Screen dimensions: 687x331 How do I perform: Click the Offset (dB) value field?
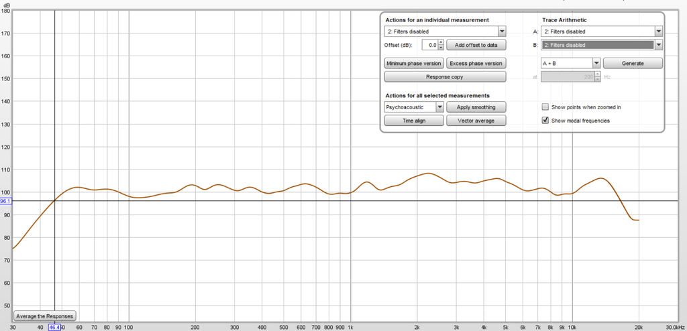point(429,45)
